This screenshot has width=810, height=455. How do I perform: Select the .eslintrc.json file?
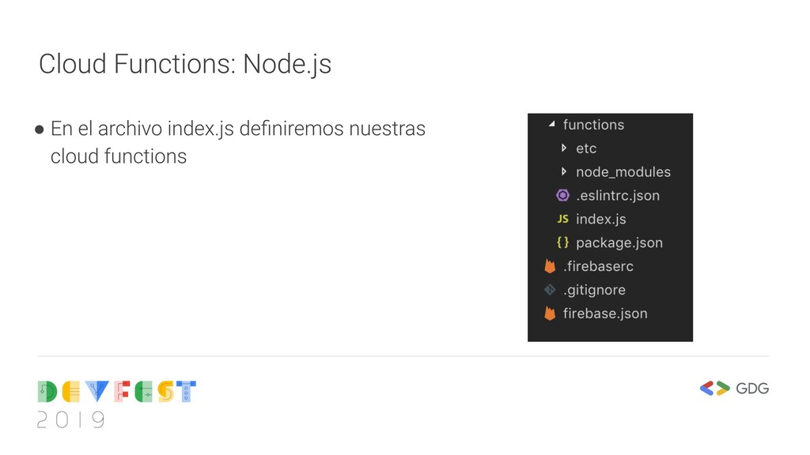(617, 195)
